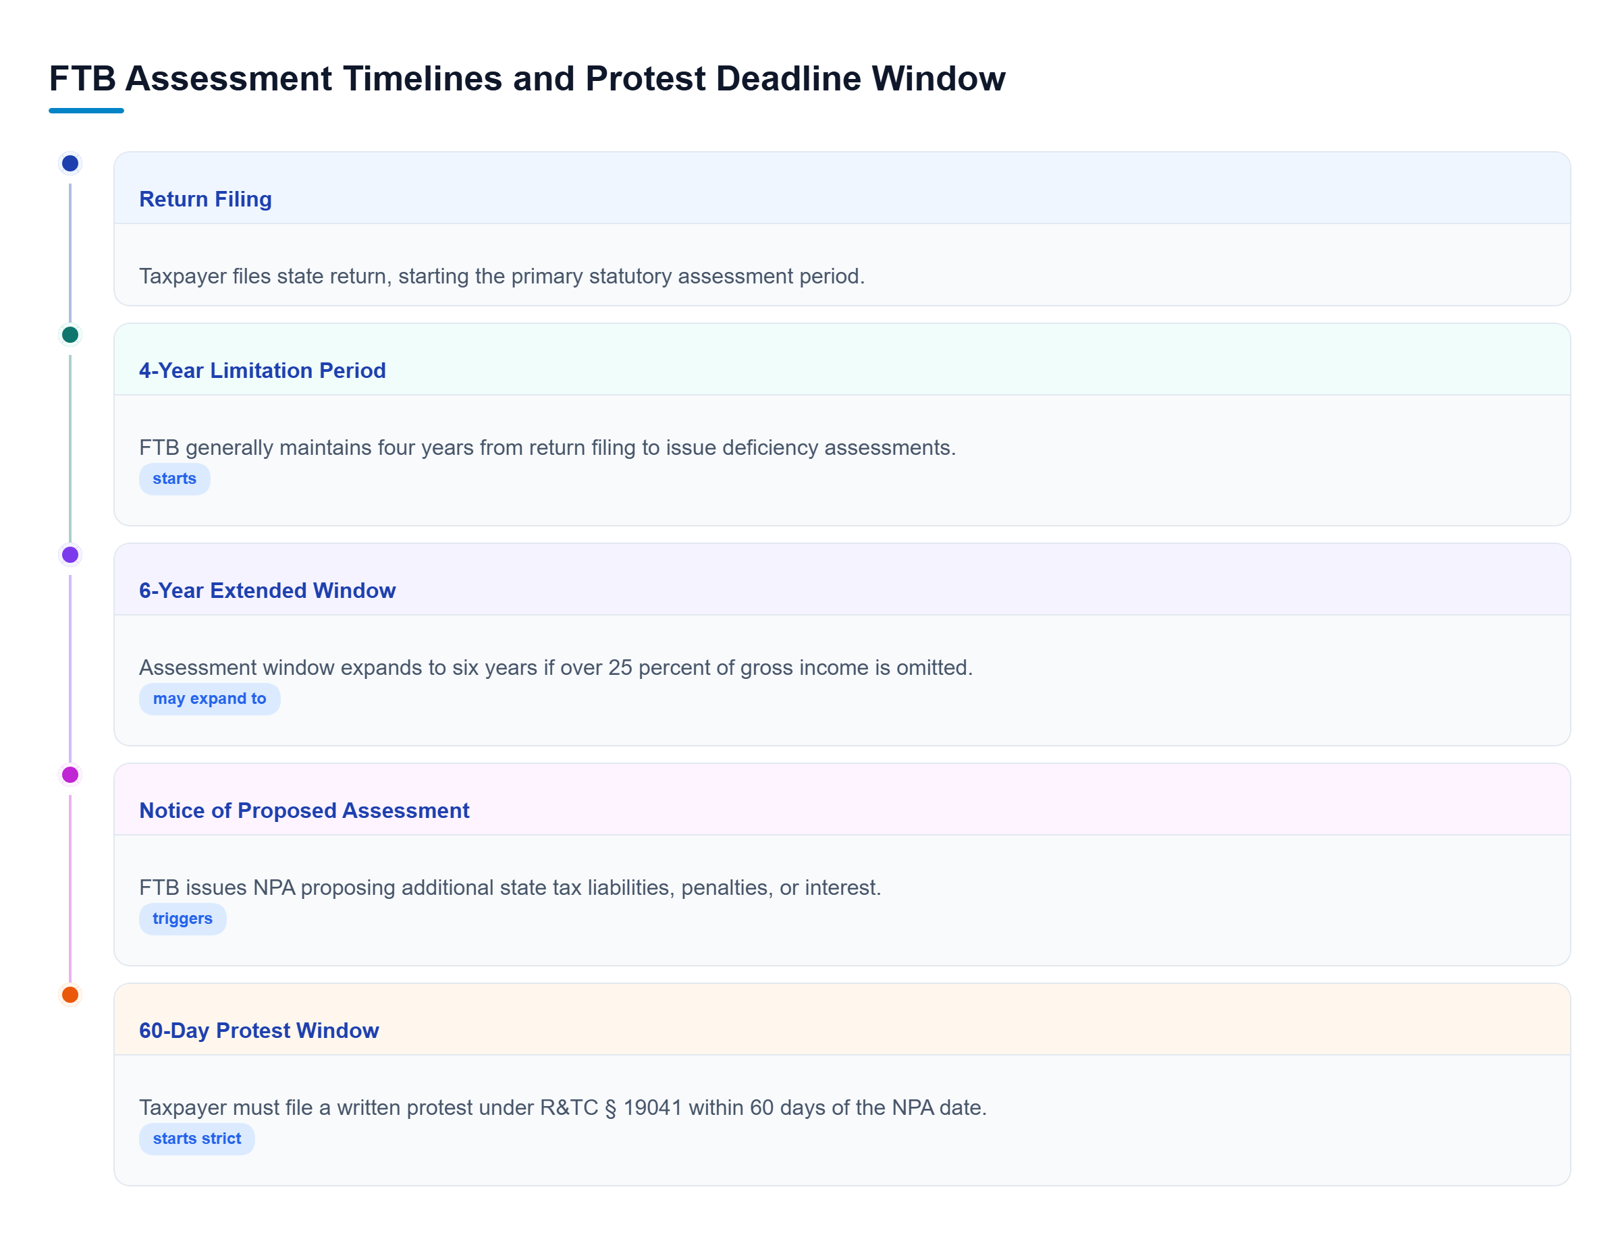Select the 'starts' tag badge

(174, 478)
